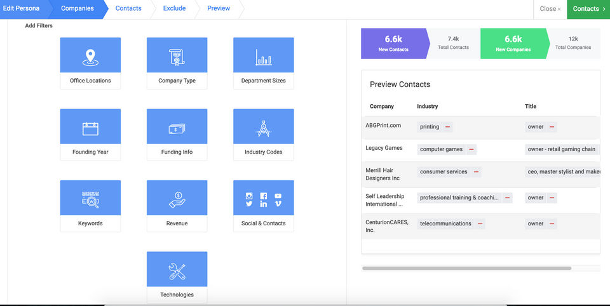
Task: Select the Companies step
Action: point(77,8)
